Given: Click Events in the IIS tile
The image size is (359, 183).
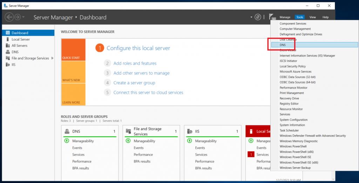Looking at the screenshot, I should click(x=200, y=148).
